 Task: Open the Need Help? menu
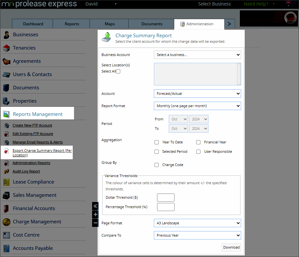[x=259, y=4]
